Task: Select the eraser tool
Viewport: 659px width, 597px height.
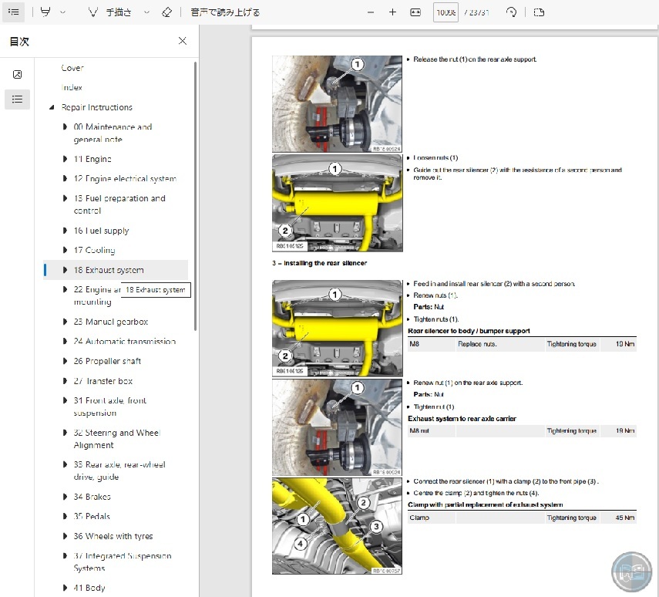Action: tap(167, 12)
